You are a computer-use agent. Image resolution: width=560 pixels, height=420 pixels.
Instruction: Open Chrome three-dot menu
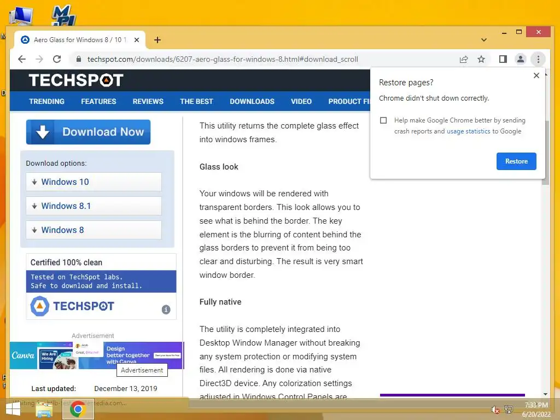tap(538, 59)
